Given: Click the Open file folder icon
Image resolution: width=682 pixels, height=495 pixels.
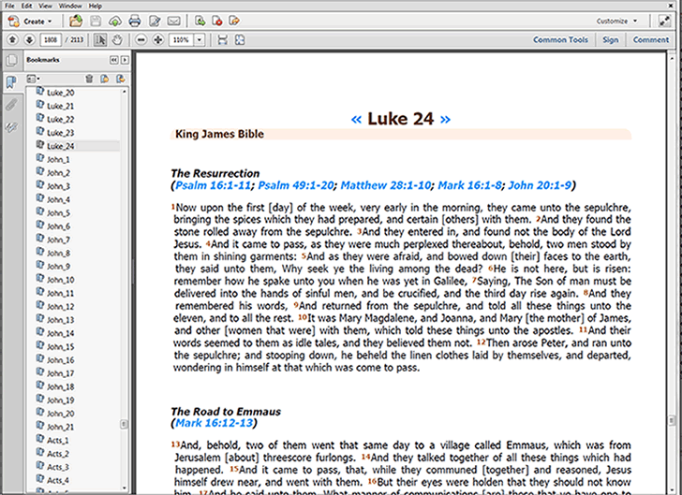Looking at the screenshot, I should [76, 21].
